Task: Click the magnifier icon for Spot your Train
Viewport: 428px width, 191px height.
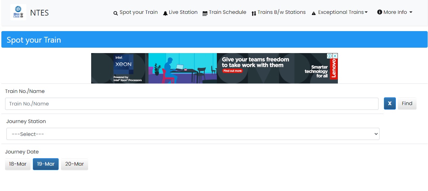Action: click(116, 13)
